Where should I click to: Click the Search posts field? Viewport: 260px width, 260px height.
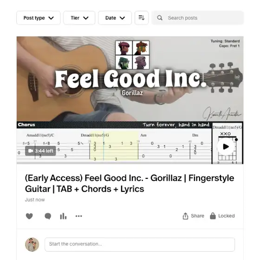(x=197, y=18)
